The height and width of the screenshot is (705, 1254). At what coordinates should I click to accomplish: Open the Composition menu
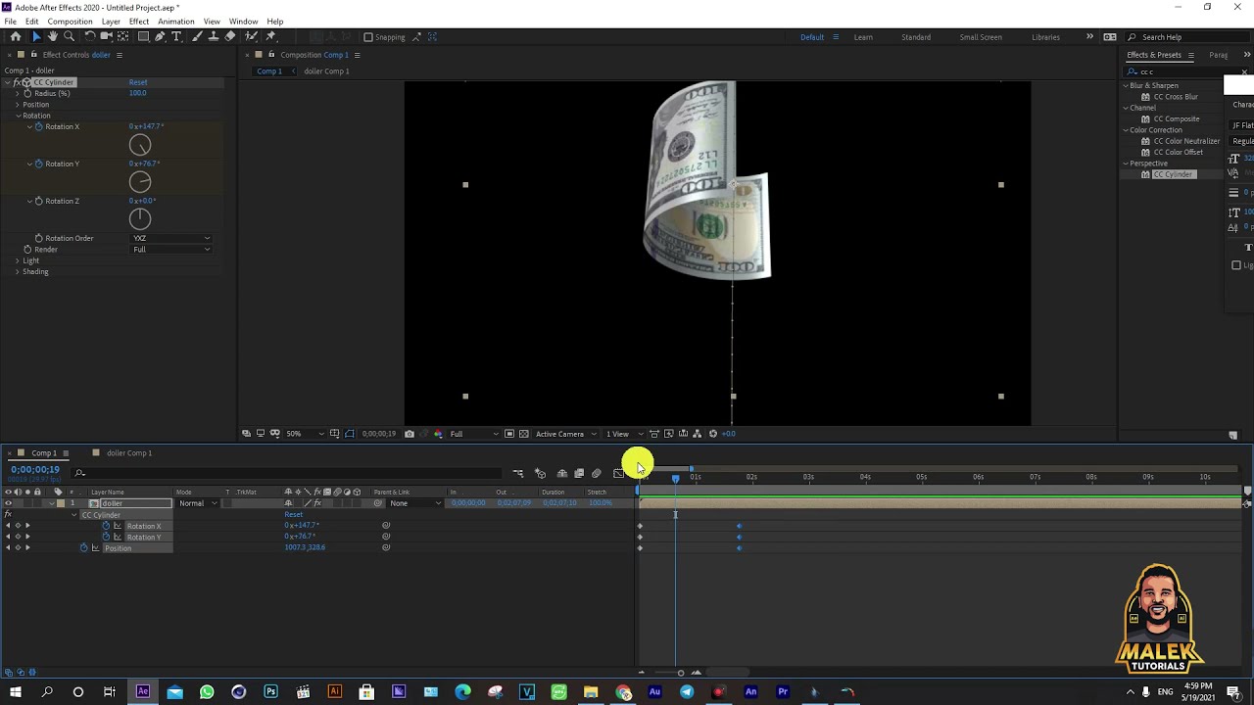pyautogui.click(x=70, y=22)
